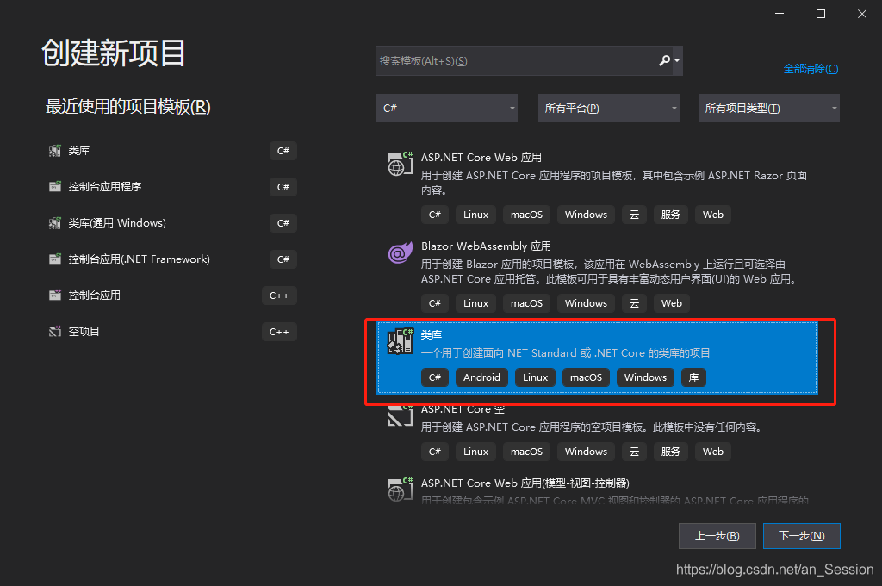Click macOS tag under ASP.NET Core 空
Screen dimensions: 882x586
(526, 452)
